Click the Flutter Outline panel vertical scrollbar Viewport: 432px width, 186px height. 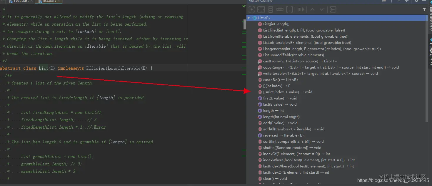427,69
